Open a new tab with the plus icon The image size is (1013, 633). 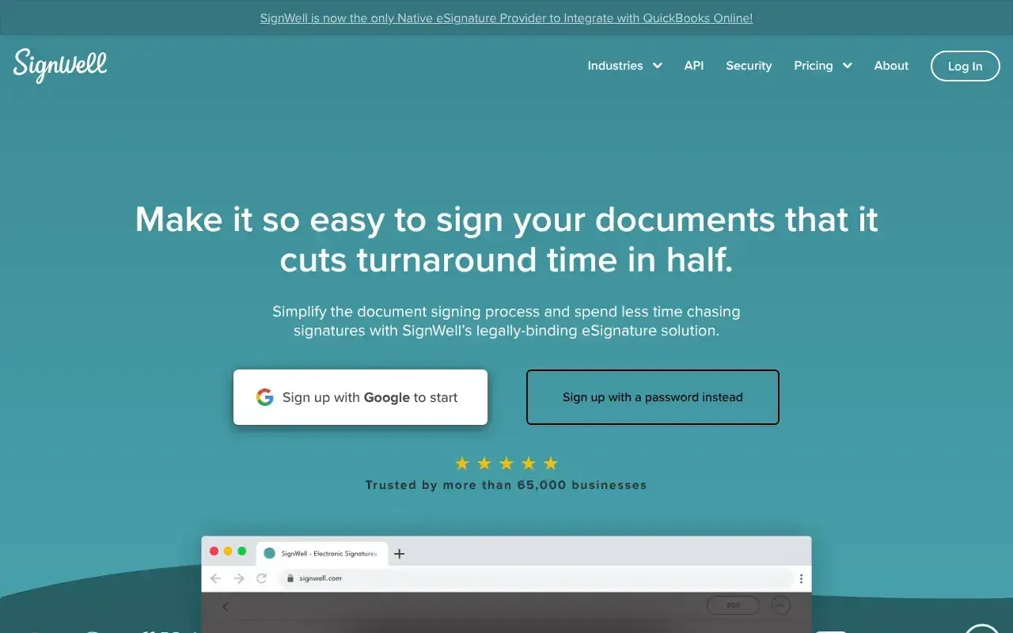click(399, 554)
